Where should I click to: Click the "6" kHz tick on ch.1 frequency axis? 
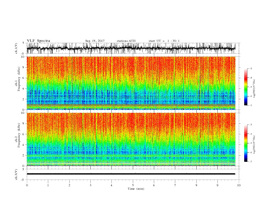point(23,78)
